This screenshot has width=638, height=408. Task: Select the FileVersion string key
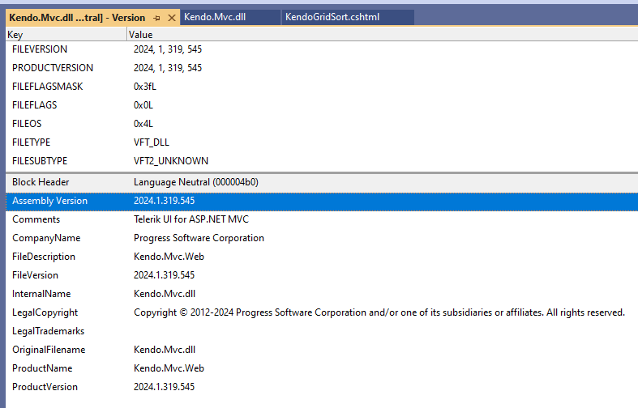pyautogui.click(x=35, y=275)
